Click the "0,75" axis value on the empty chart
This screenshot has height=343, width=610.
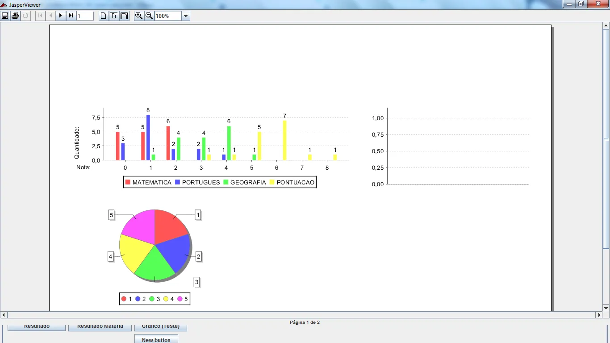click(378, 134)
